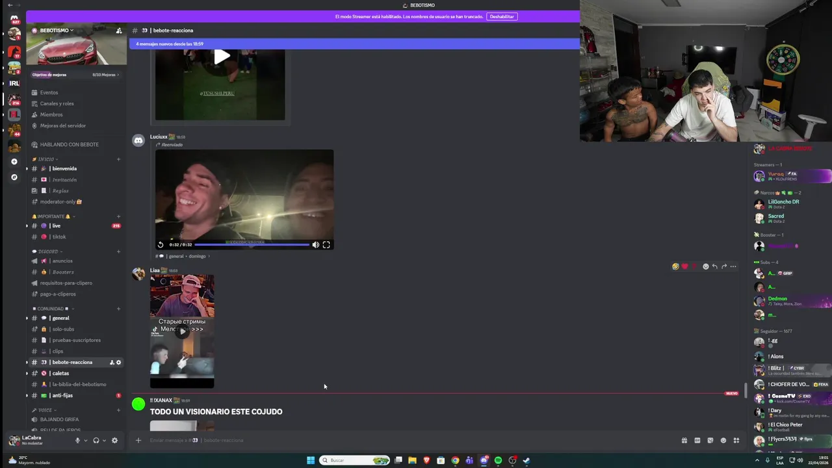Open the GIF picker
Screen dimensions: 832x468
[x=697, y=440]
